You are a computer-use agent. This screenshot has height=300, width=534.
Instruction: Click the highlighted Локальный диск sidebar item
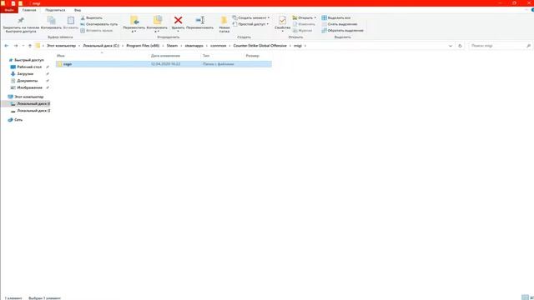coord(26,103)
